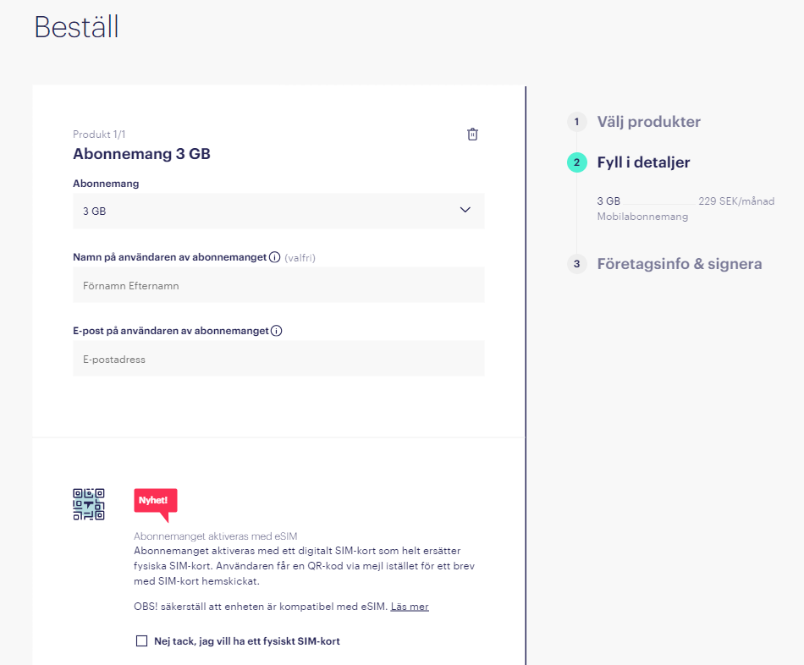Viewport: 804px width, 665px height.
Task: Click the step number 3 circle
Action: coord(577,263)
